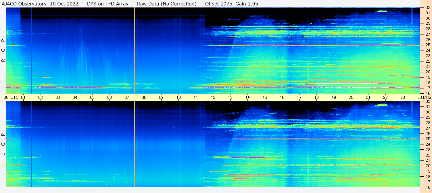Click the 19 MHz label on RCP scale
This screenshot has width=432, height=193.
pyautogui.click(x=428, y=77)
